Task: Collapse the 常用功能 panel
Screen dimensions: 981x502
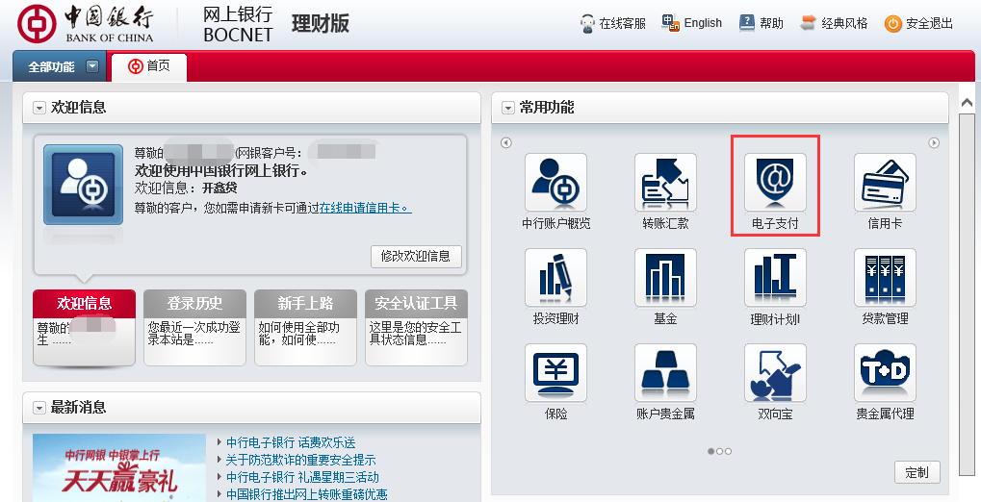Action: [x=508, y=108]
